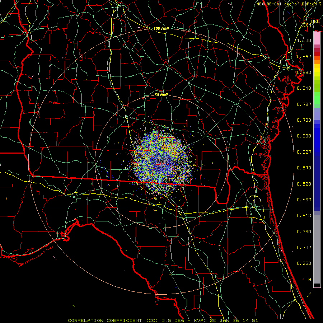Select the 0.360 legend value
323x323 pixels.
pyautogui.click(x=304, y=232)
